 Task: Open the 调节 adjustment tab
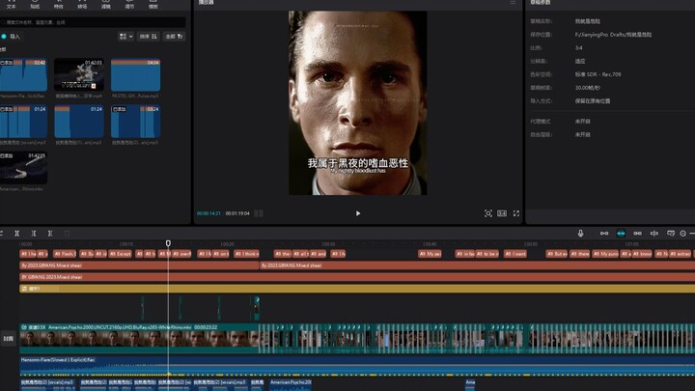click(x=129, y=5)
